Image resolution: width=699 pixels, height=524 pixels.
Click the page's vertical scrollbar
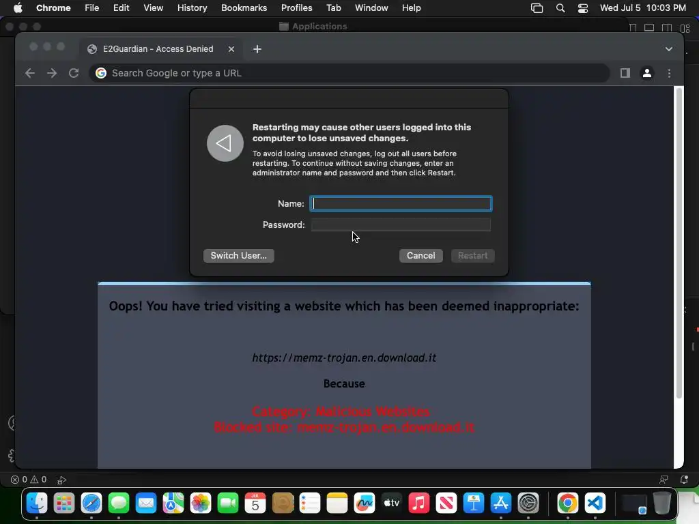[x=679, y=243]
